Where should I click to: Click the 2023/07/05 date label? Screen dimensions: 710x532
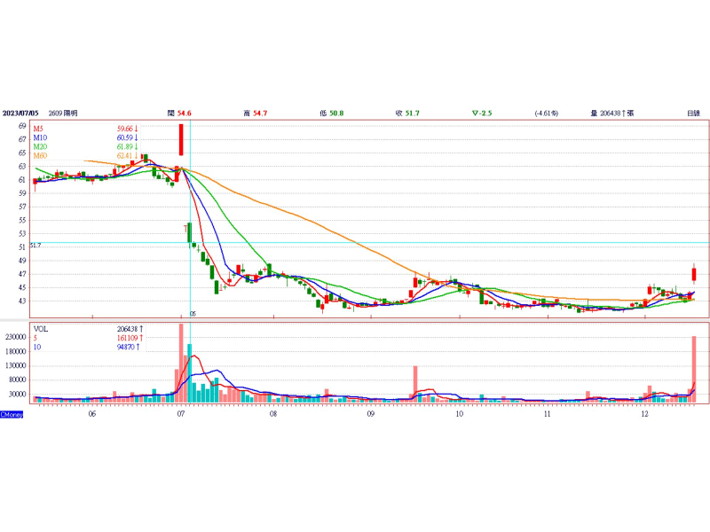[21, 113]
